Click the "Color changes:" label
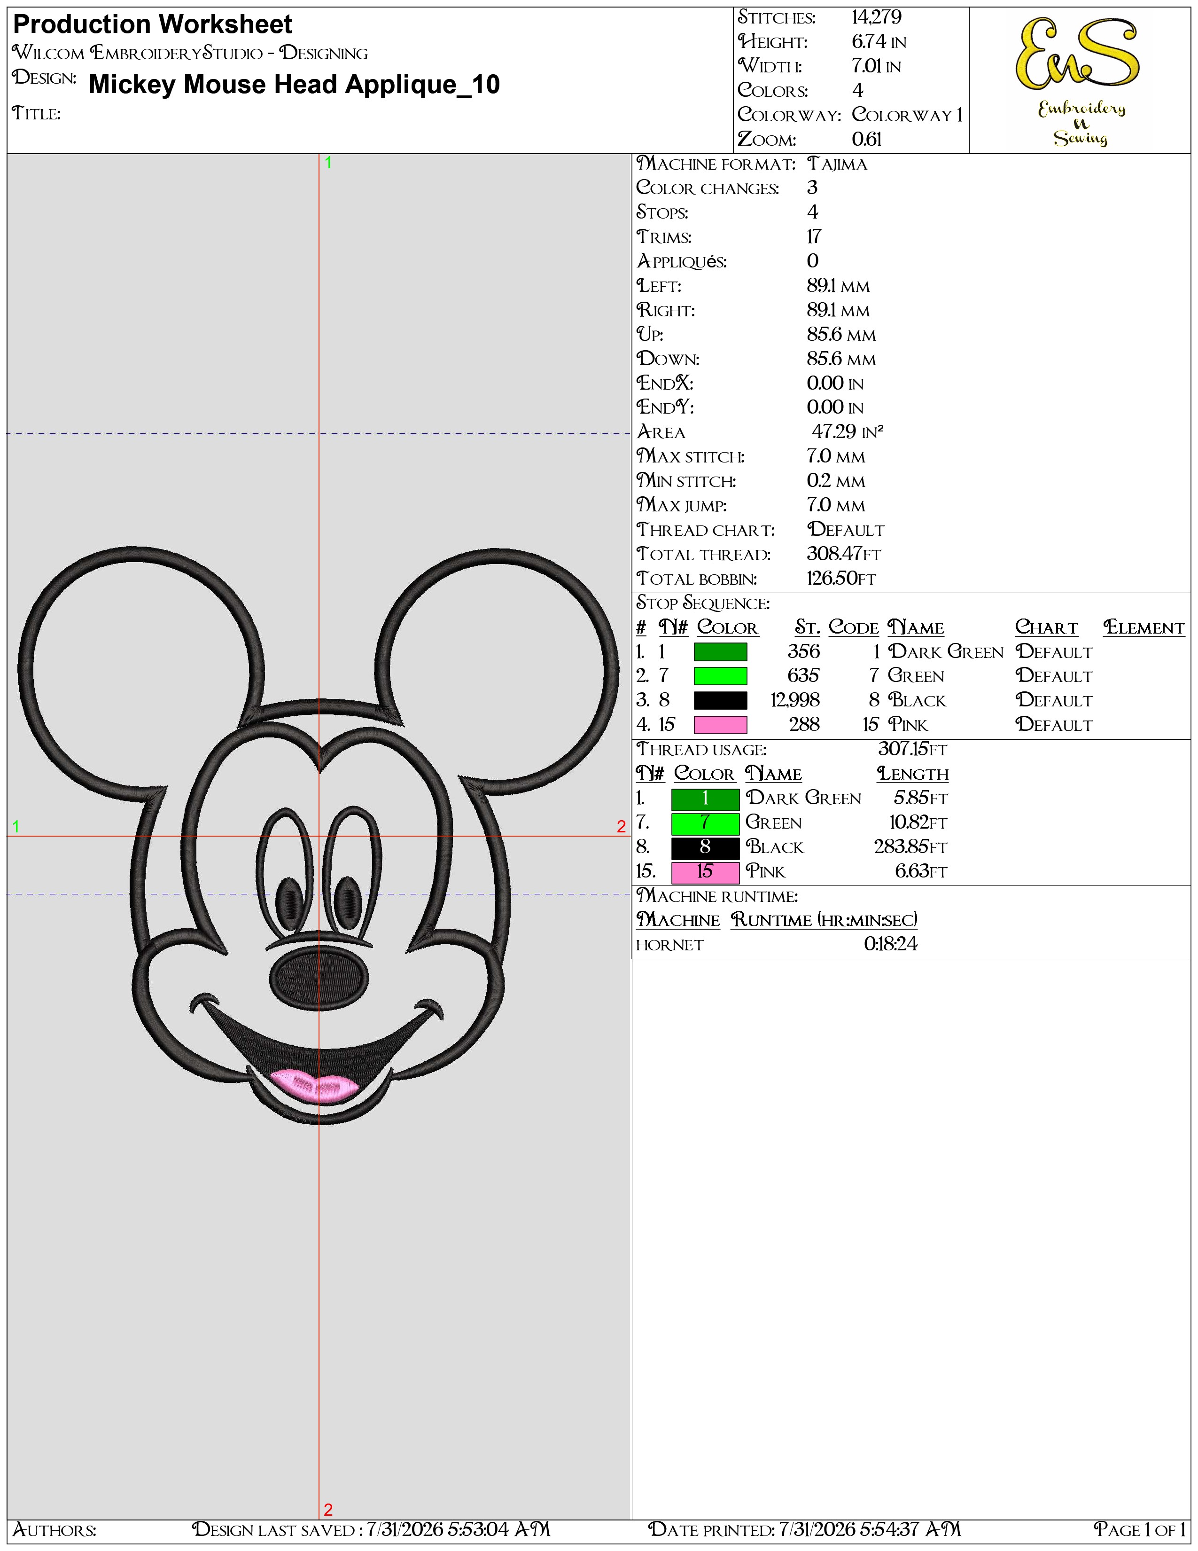1198x1551 pixels. click(708, 188)
